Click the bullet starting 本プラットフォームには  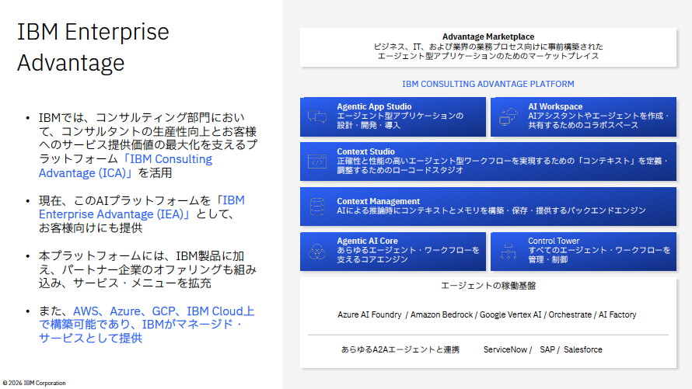pos(148,269)
